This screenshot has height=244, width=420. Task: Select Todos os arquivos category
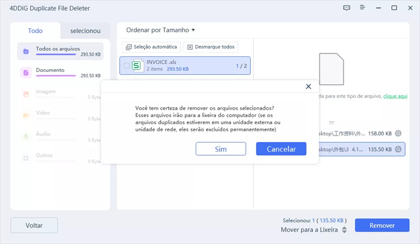[60, 51]
